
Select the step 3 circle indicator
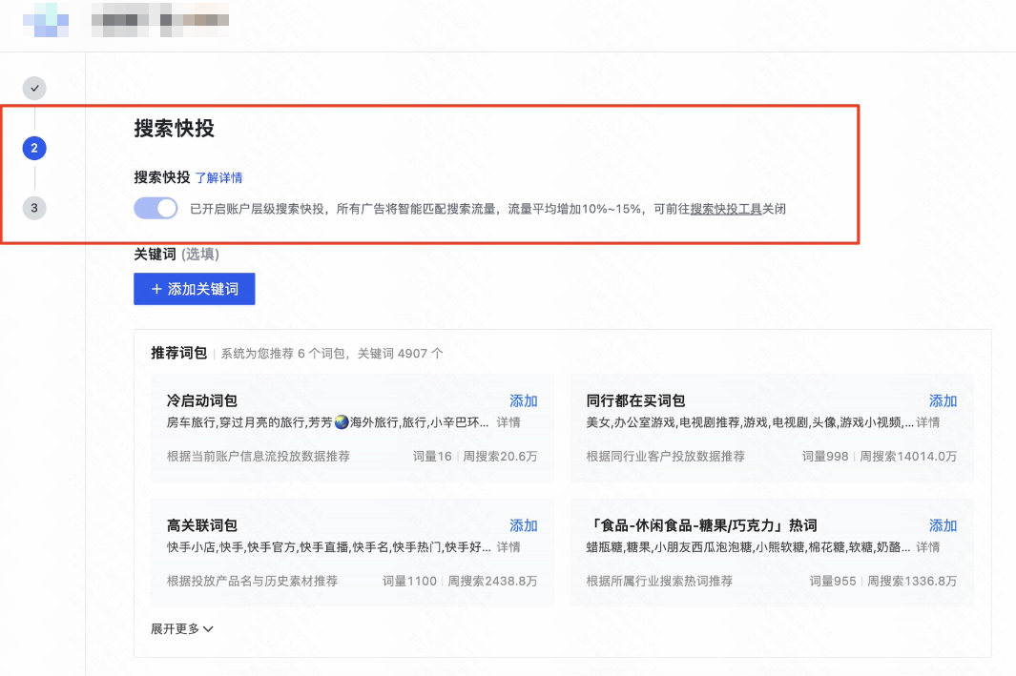pos(34,207)
